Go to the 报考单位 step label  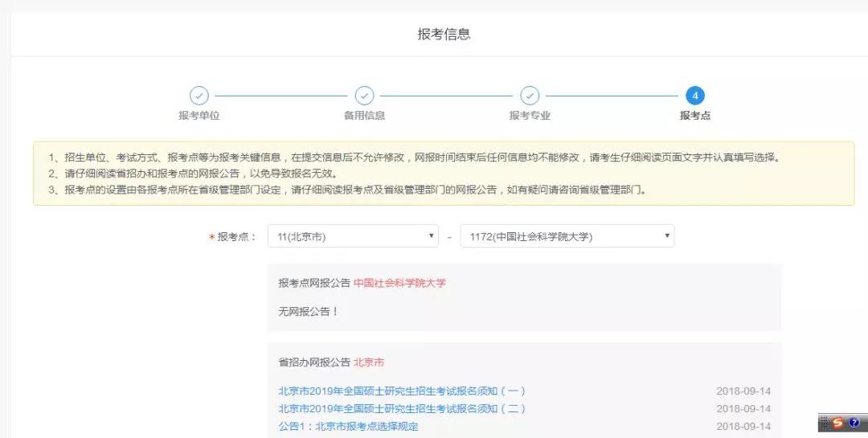click(199, 116)
